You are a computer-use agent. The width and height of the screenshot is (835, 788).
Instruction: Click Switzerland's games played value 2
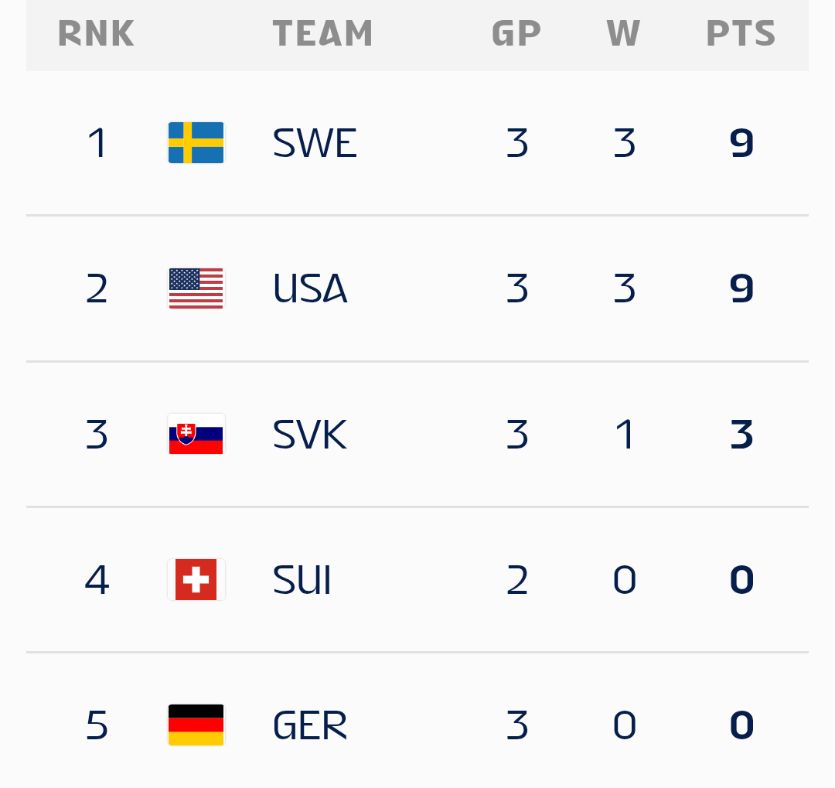tap(517, 580)
